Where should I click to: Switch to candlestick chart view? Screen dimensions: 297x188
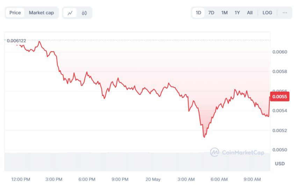84,13
